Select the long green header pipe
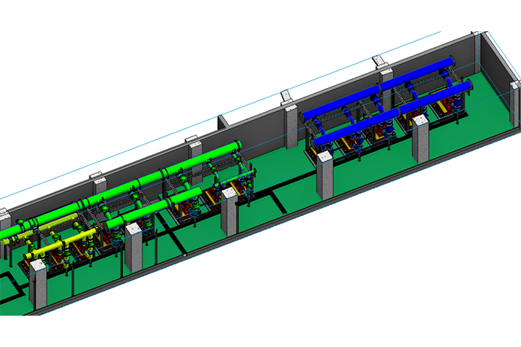 (149, 177)
